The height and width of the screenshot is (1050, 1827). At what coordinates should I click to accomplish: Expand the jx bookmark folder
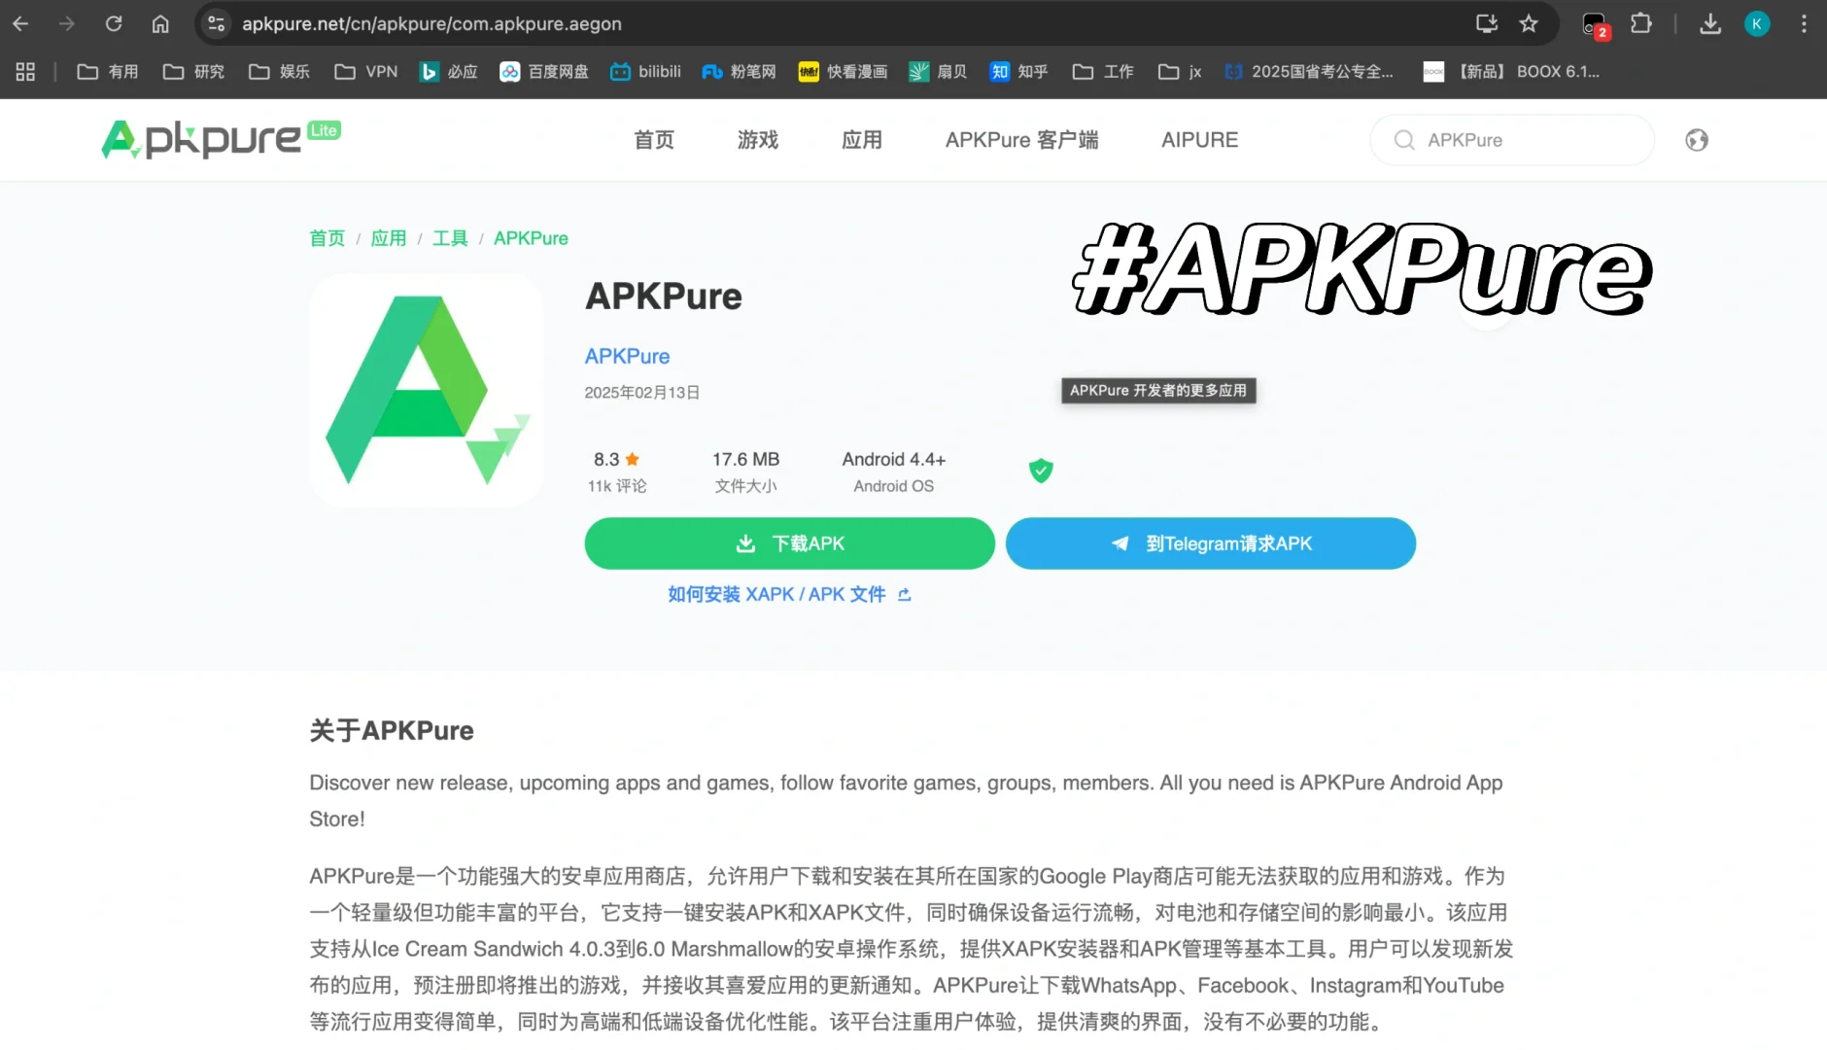click(x=1180, y=71)
